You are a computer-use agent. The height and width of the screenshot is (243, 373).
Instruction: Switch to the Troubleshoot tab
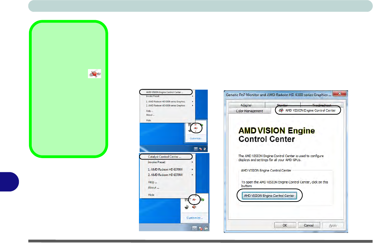(321, 105)
